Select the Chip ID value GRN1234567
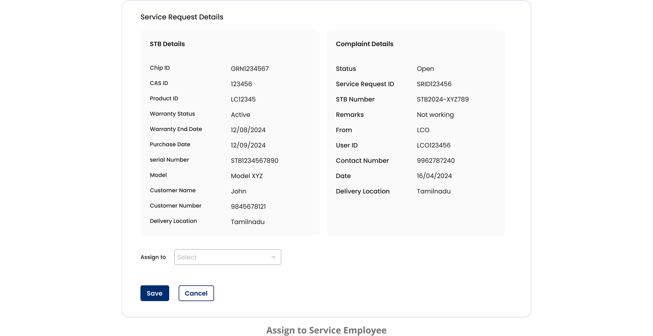Viewport: 653px width, 336px height. [250, 69]
